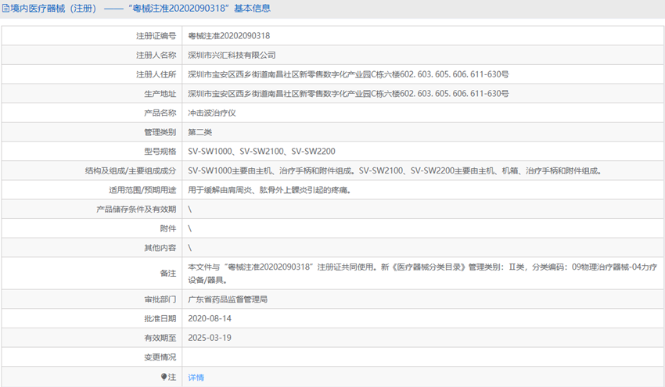Click the model specifications SV-SW1000 value
Screen dimensions: 665x387
pyautogui.click(x=261, y=151)
